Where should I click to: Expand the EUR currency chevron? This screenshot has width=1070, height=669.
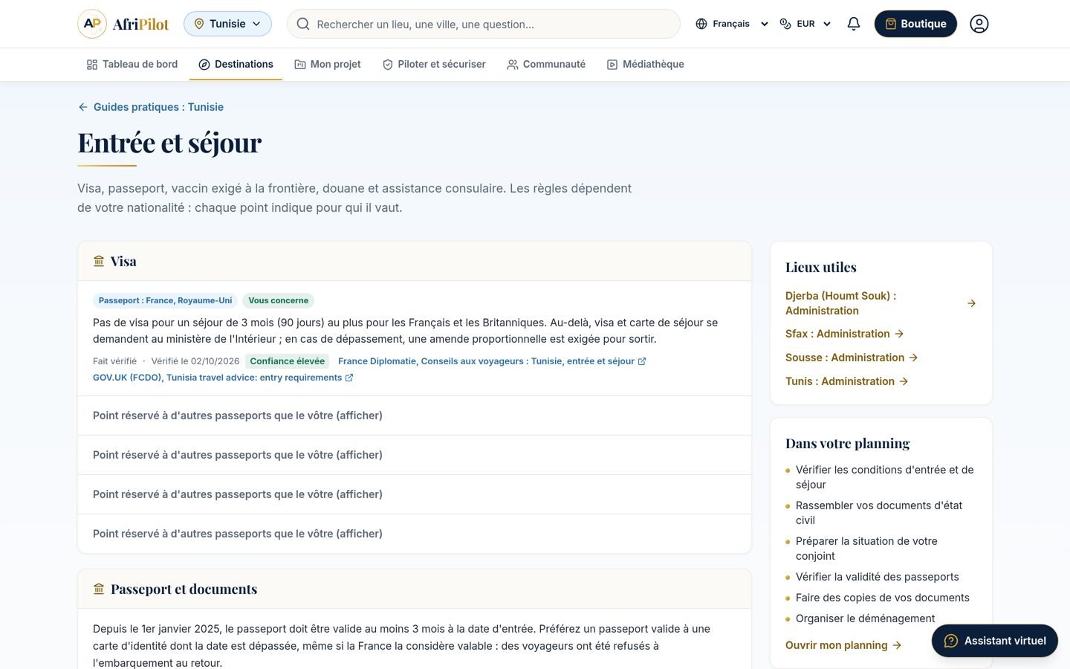[x=827, y=24]
